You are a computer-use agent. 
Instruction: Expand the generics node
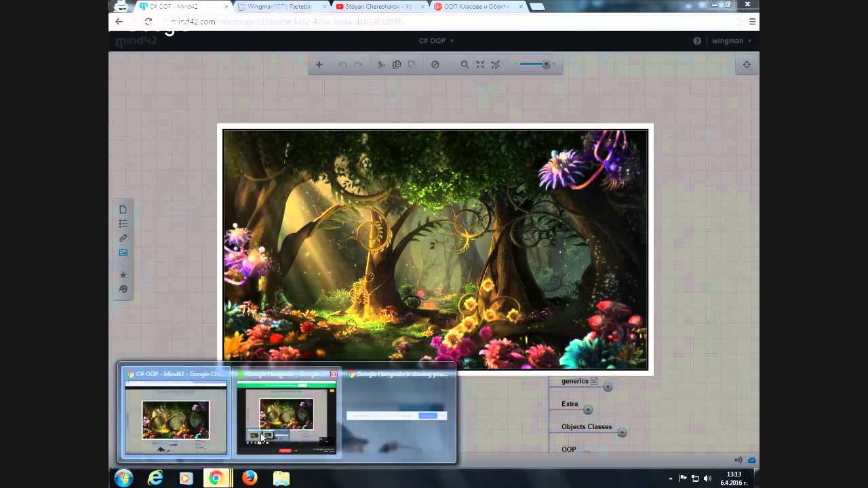pos(608,387)
